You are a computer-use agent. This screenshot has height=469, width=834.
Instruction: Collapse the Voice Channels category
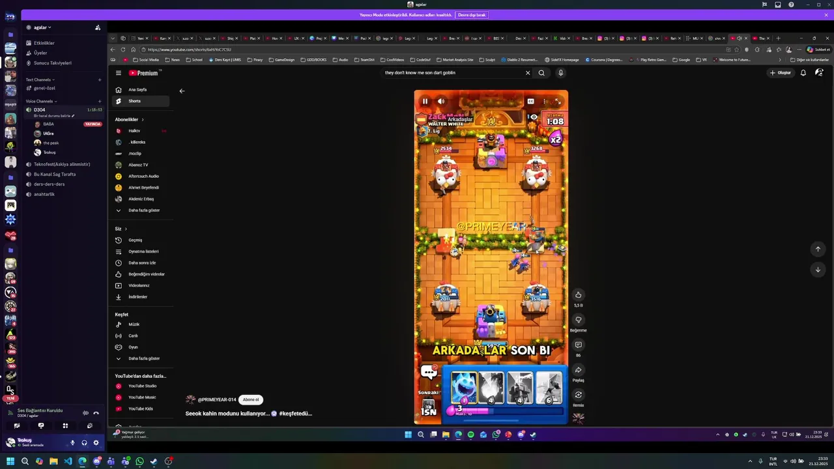pyautogui.click(x=41, y=101)
